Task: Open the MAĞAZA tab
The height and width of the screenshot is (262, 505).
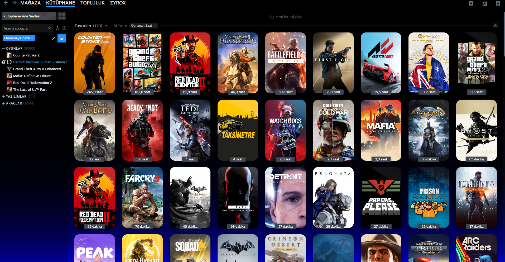Action: [31, 3]
